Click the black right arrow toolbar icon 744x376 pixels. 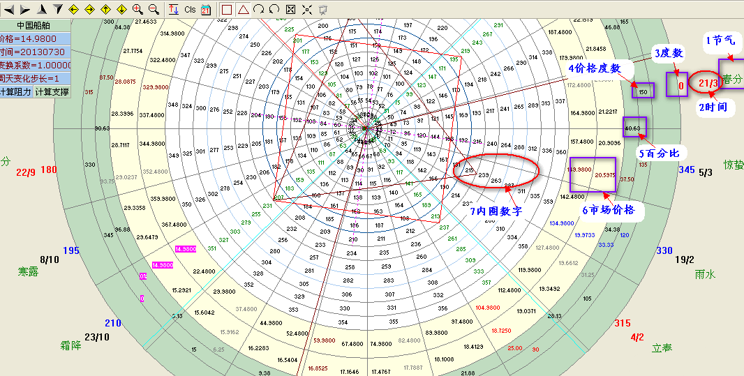[24, 9]
